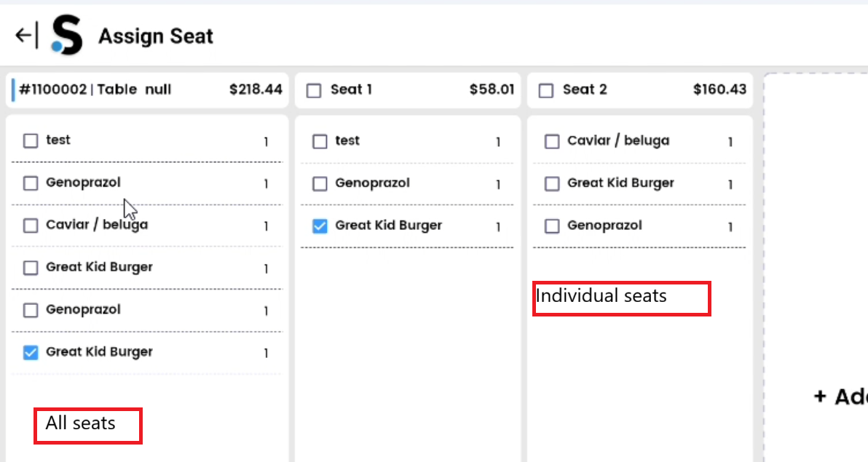Check the second Genoprazol in order column
The width and height of the screenshot is (868, 462).
click(30, 310)
